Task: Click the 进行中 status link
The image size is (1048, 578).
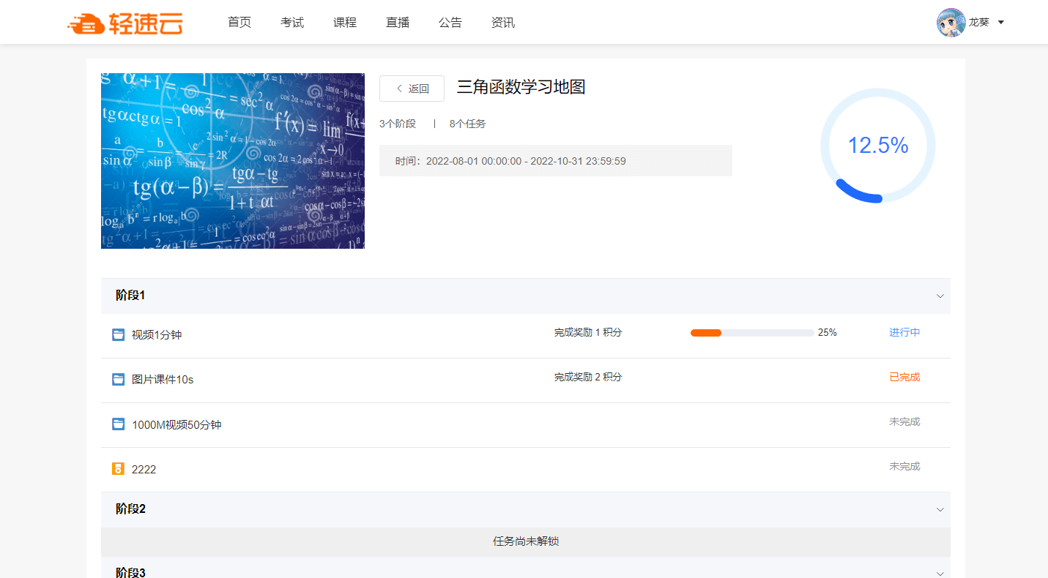Action: point(904,332)
